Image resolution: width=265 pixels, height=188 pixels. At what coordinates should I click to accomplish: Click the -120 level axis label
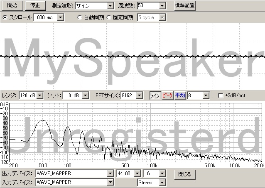[4, 162]
